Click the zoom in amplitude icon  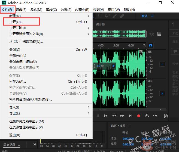tap(166, 116)
